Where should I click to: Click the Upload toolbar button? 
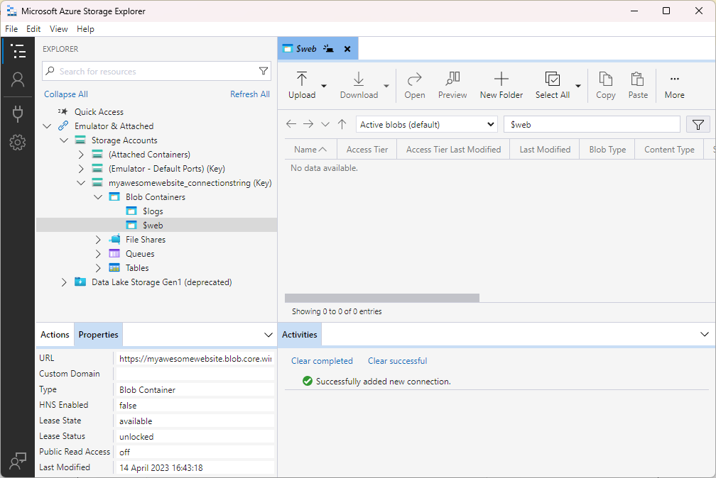point(302,85)
